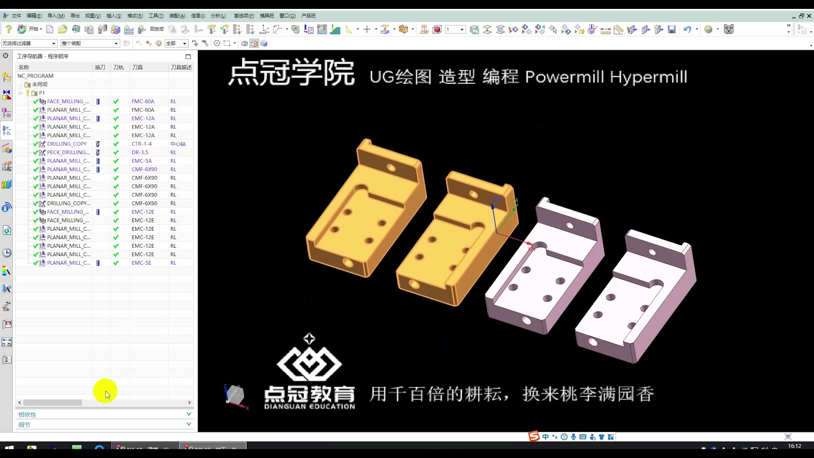Click the scrollbar right arrow in navigator
This screenshot has width=814, height=458.
[189, 402]
